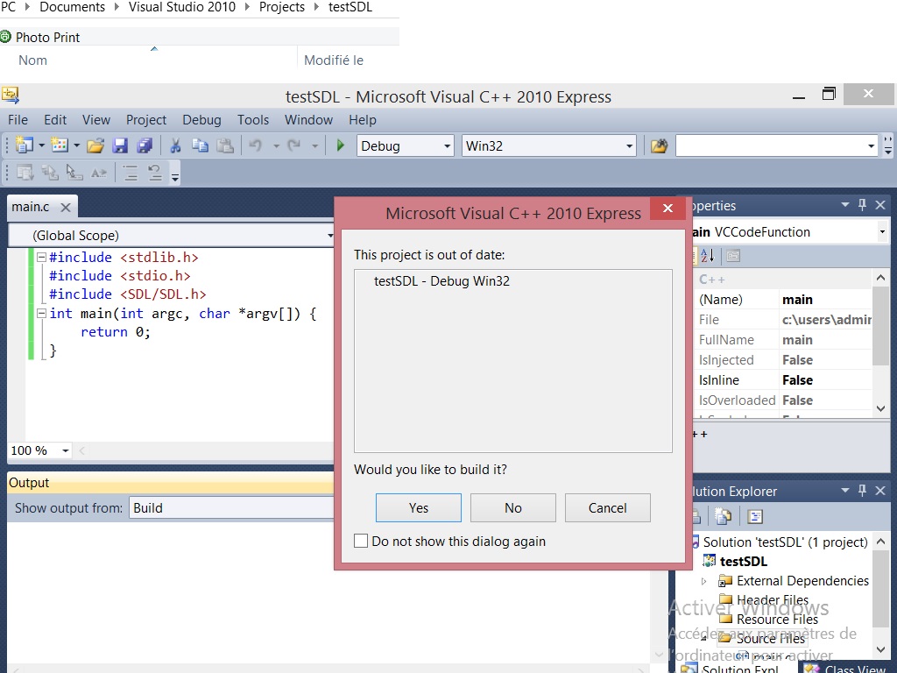Click the Display Parameter Info icon

50,173
